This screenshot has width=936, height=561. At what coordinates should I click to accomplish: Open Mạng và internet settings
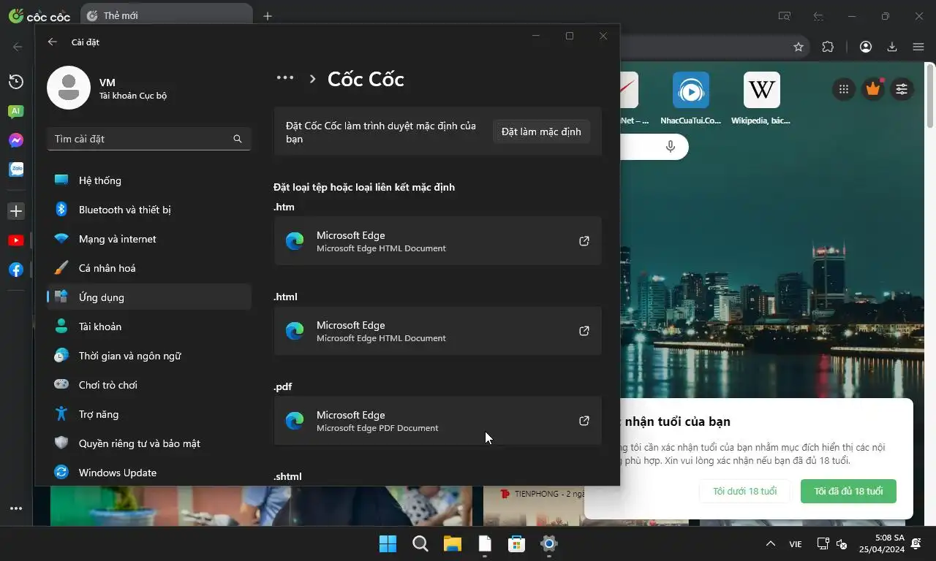[x=149, y=239]
